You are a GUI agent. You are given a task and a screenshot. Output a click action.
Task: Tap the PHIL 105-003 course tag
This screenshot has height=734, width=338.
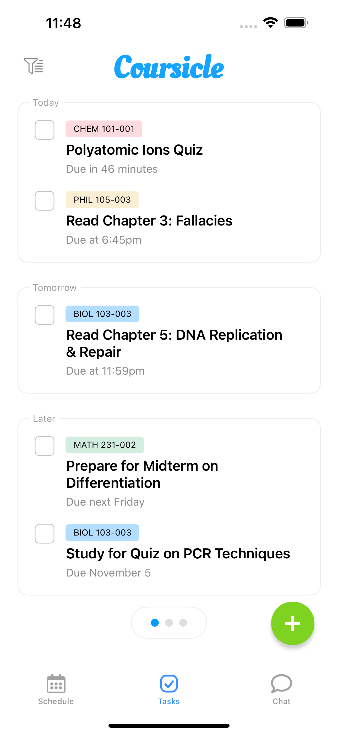[102, 200]
